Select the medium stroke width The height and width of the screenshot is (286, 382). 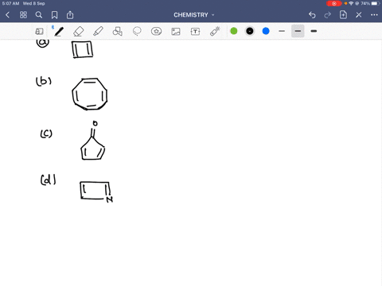[298, 31]
